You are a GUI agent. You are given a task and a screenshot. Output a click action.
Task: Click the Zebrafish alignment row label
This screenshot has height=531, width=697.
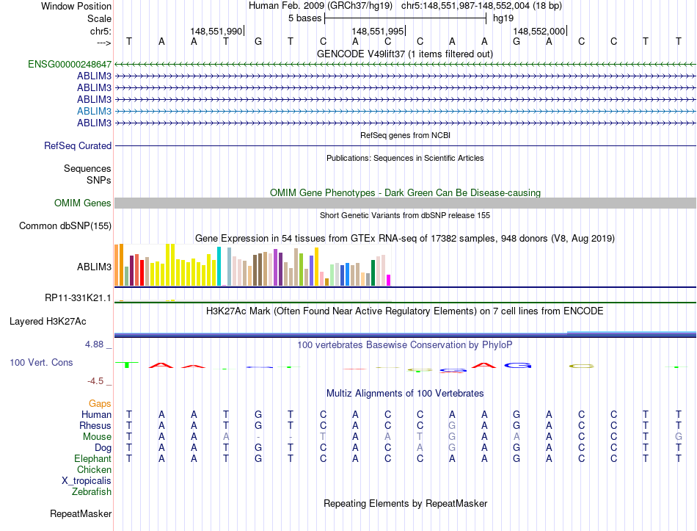click(92, 492)
